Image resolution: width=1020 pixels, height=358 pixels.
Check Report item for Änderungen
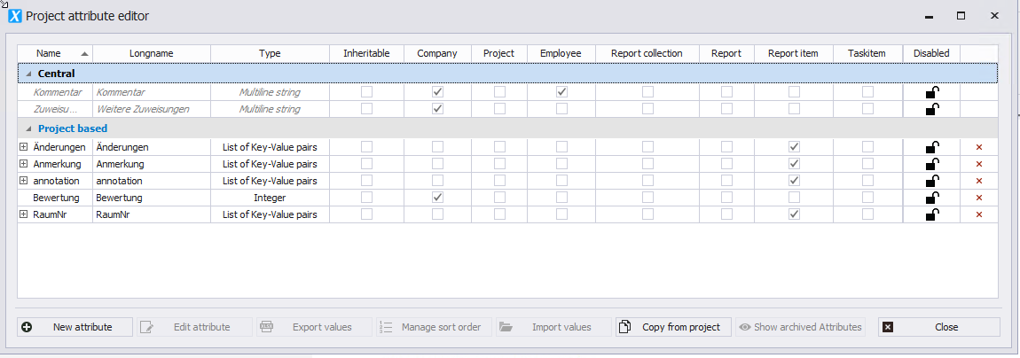tap(794, 147)
